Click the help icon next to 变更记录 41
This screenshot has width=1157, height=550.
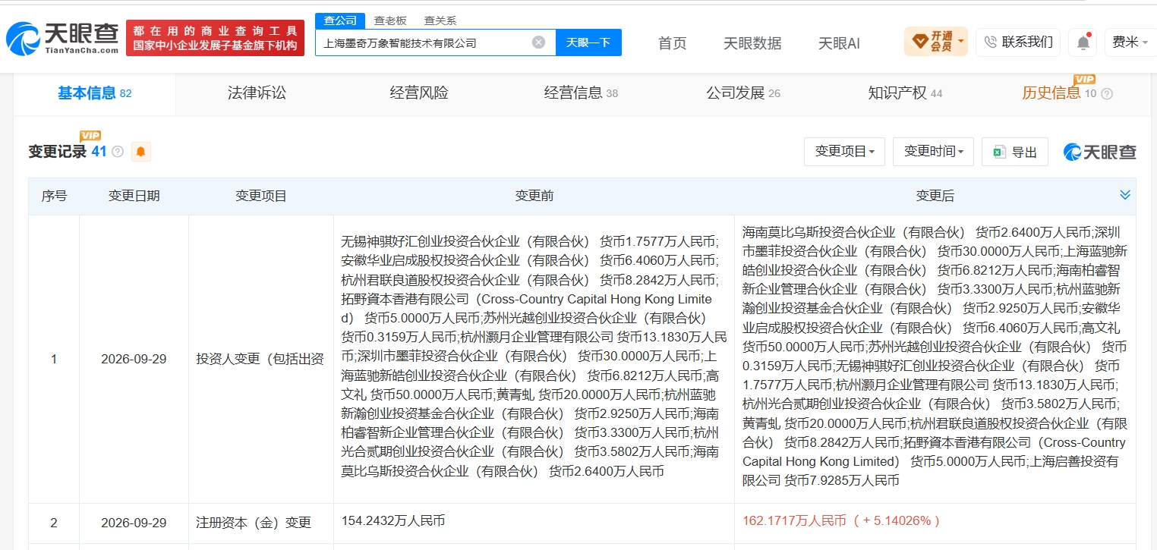[118, 152]
